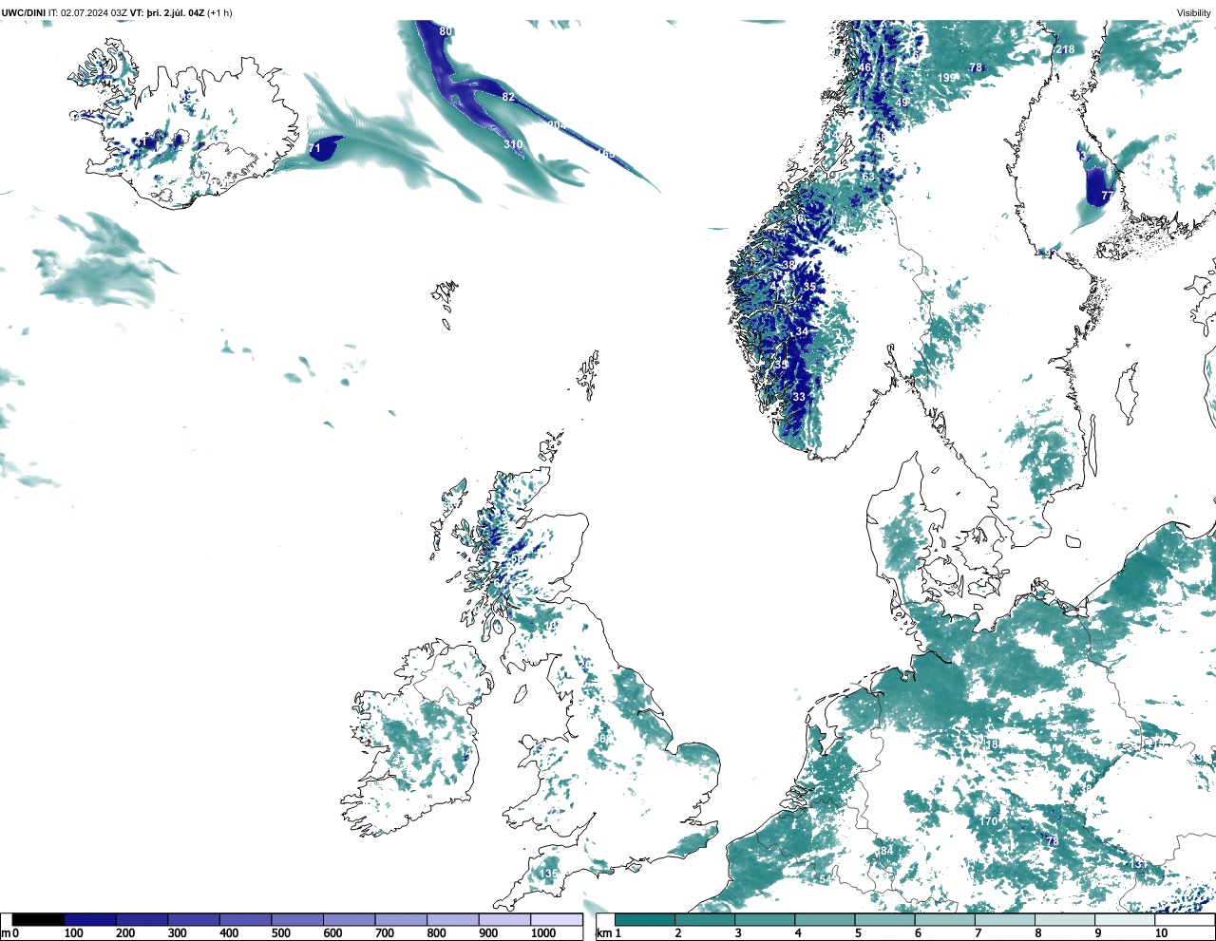Click the '135' value over Cornwall
This screenshot has height=941, width=1216.
click(549, 874)
